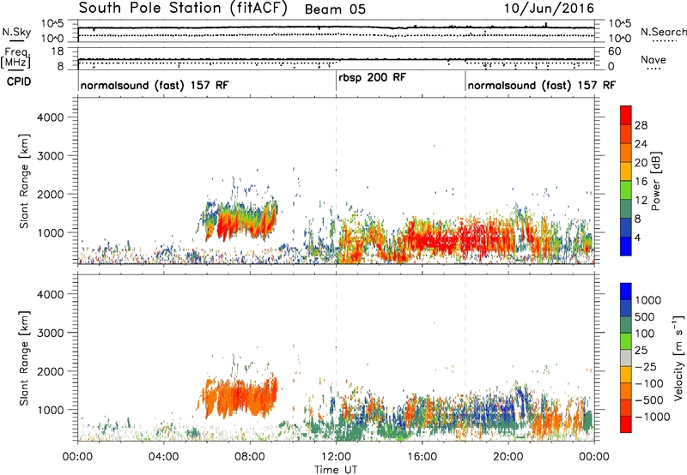687x475 pixels.
Task: Click the 18:00 dashed line in power panel
Action: 465,181
